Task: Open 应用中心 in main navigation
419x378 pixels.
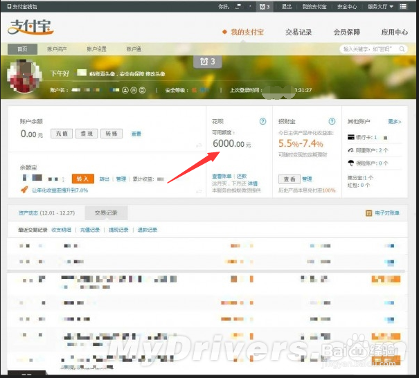Action: (395, 33)
